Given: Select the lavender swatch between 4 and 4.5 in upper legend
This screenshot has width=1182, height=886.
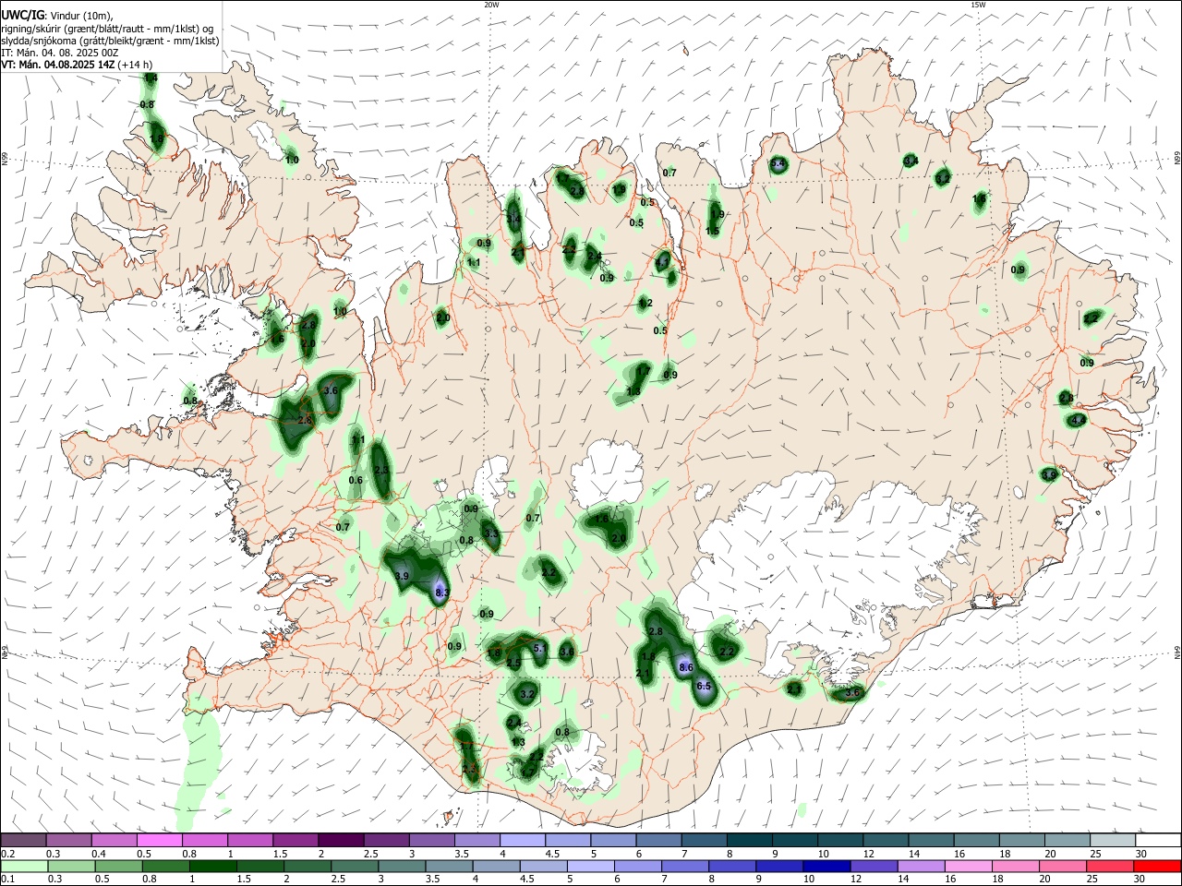Looking at the screenshot, I should pos(522,840).
